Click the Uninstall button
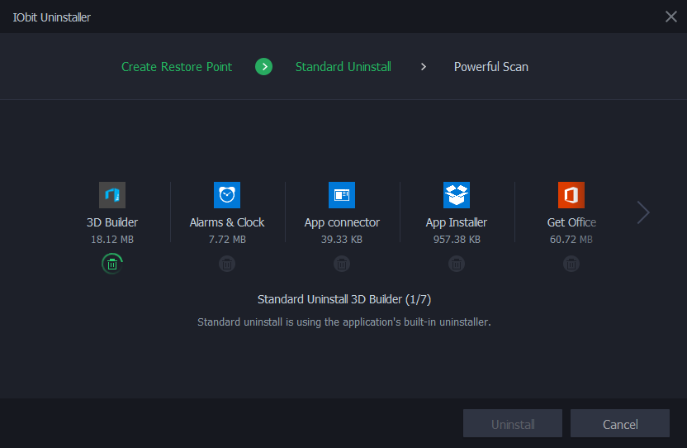This screenshot has height=448, width=687. 513,423
